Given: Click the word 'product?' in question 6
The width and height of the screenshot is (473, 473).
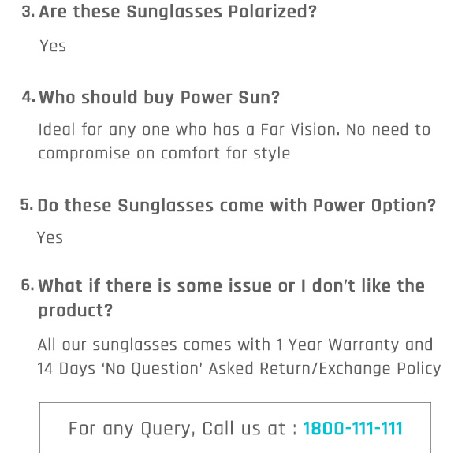Looking at the screenshot, I should pos(76,311).
